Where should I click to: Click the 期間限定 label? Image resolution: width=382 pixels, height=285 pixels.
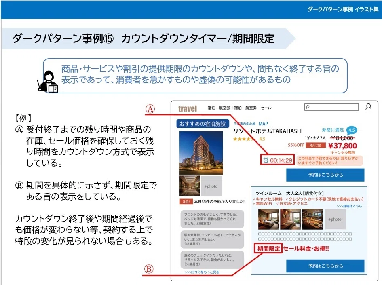[268, 249]
